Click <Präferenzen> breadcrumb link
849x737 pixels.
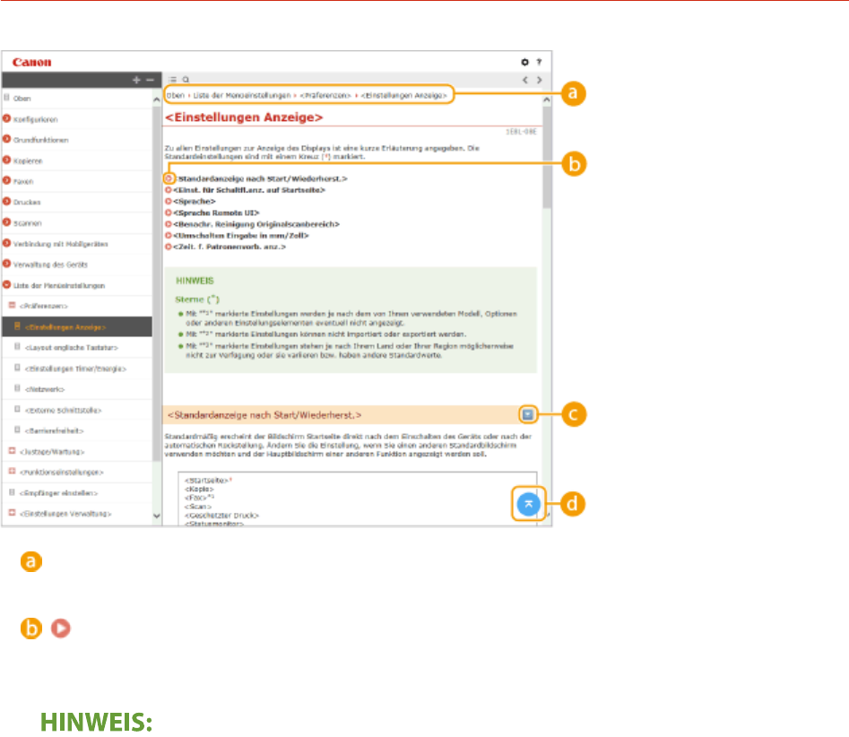(x=325, y=95)
